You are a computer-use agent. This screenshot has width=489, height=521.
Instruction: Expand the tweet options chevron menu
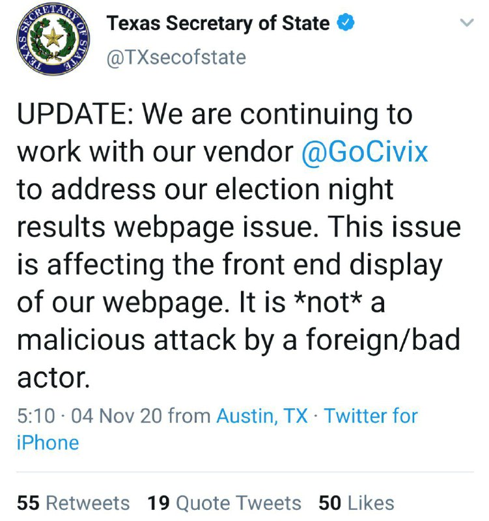(x=466, y=23)
